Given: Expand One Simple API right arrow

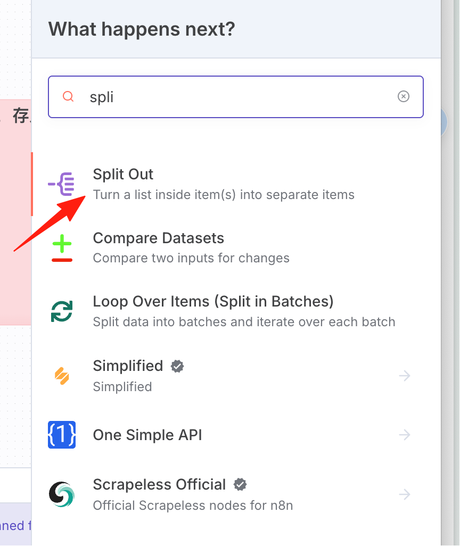Looking at the screenshot, I should coord(405,435).
